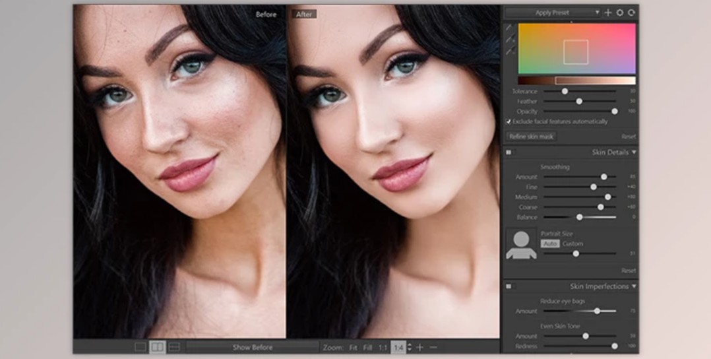Viewport: 711px width, 359px height.
Task: Select Custom portrait size option
Action: click(572, 244)
